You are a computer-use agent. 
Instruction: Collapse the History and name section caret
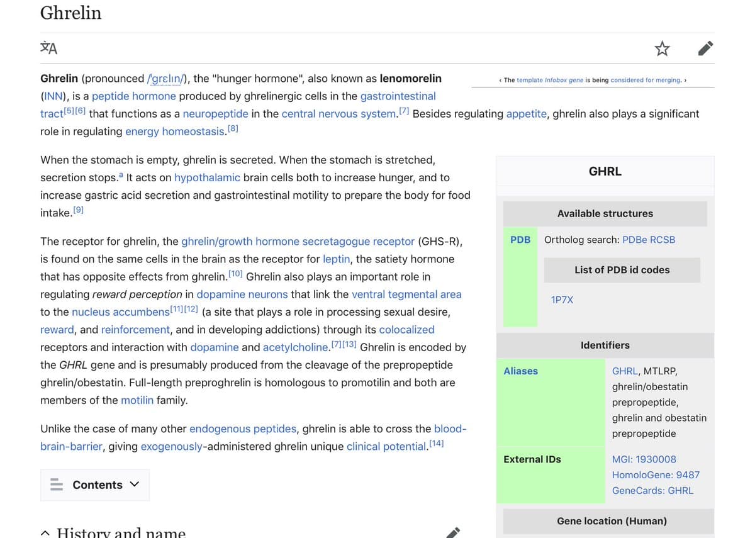pyautogui.click(x=45, y=532)
